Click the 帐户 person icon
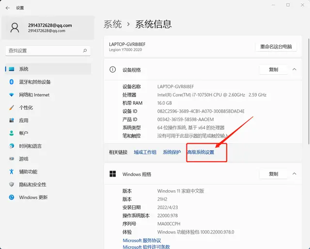 tap(12, 133)
